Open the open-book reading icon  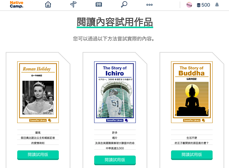pos(99,5)
